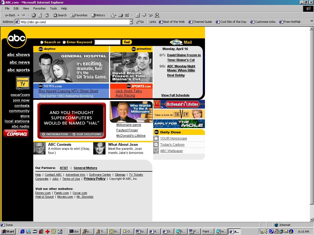Screen dimensions: 314x235
Task: Click the vertical scrollbar up arrow
Action: 311,29
